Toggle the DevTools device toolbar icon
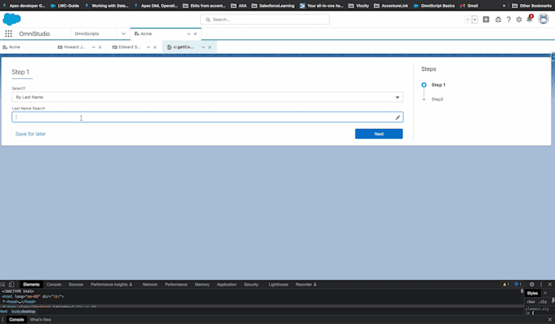The width and height of the screenshot is (555, 324). click(11, 284)
